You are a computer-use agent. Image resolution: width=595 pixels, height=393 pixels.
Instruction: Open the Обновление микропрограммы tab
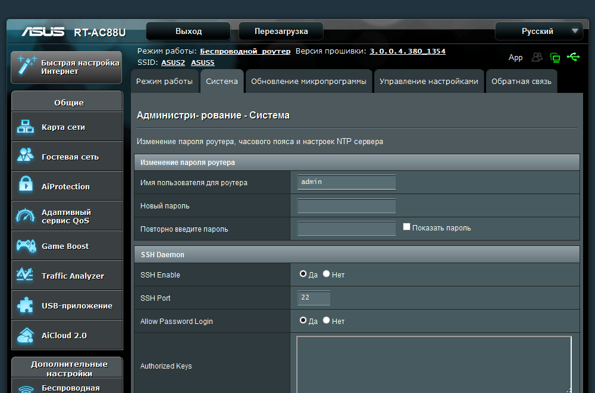coord(308,81)
